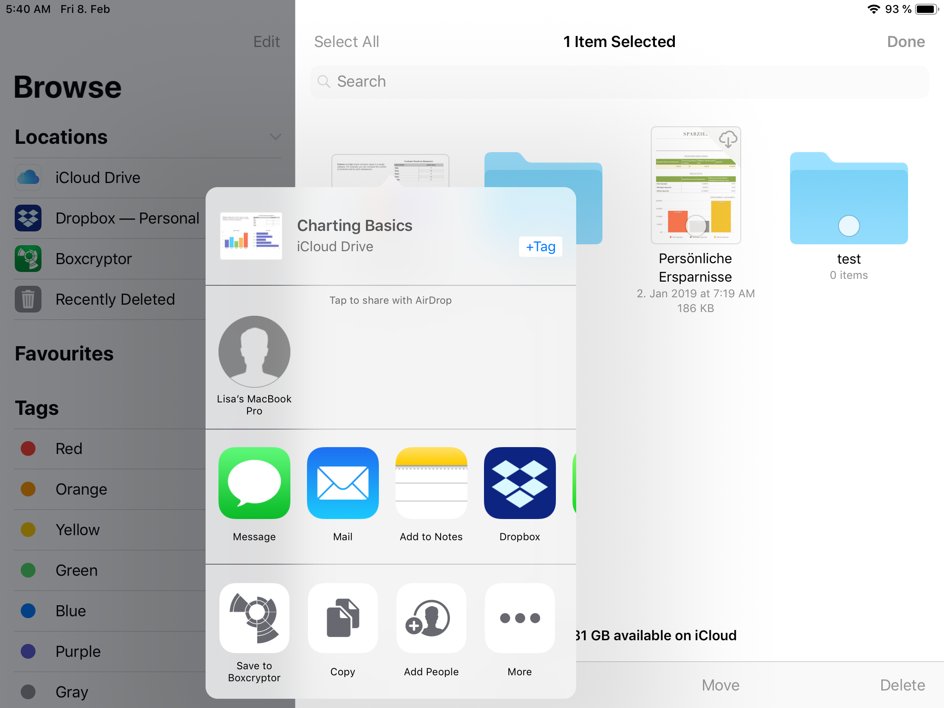Tap the Search field
Viewport: 944px width, 708px height.
pyautogui.click(x=619, y=82)
